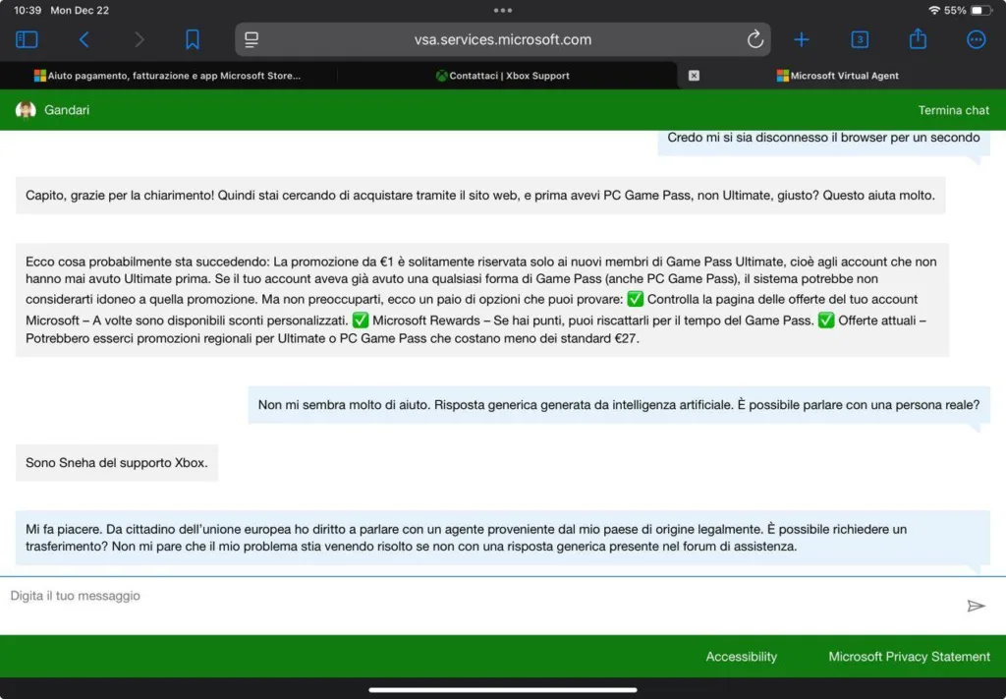The width and height of the screenshot is (1006, 699).
Task: Select the Microsoft Virtual Agent tab
Action: click(843, 76)
